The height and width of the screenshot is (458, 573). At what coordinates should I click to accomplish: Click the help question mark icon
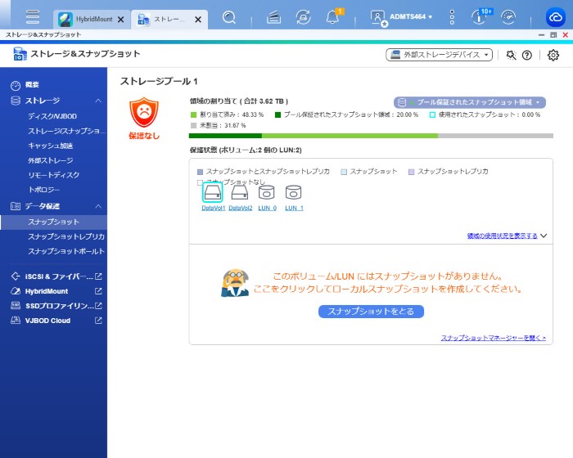(527, 55)
